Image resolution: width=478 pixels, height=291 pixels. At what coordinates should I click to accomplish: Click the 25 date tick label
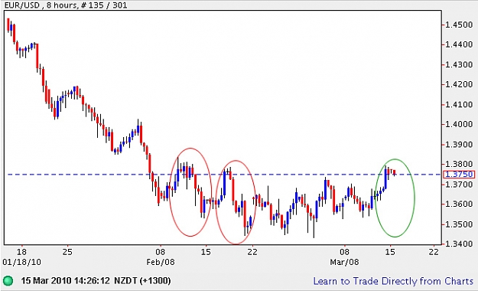(x=67, y=252)
